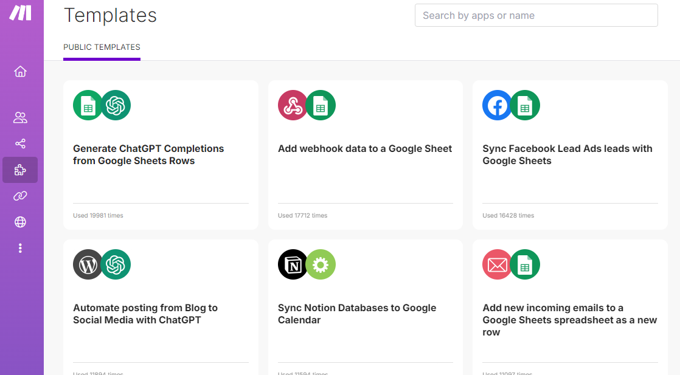Screen dimensions: 680x375
Task: Open Add webhook data to Google Sheet template
Action: point(365,148)
